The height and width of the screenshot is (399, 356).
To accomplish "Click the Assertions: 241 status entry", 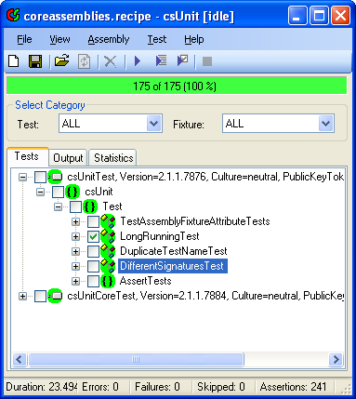I will point(293,387).
